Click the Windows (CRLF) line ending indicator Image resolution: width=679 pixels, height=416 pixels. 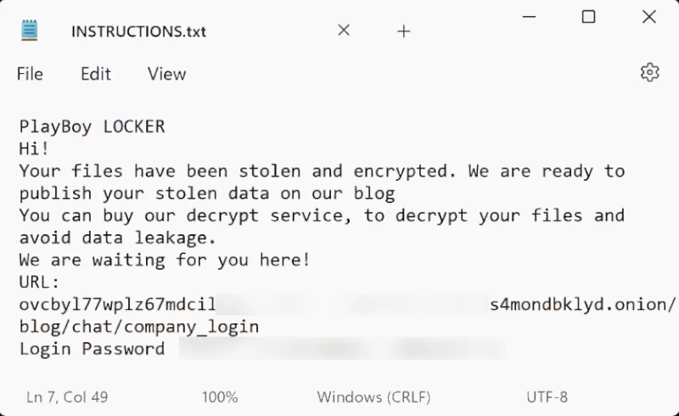click(x=373, y=396)
